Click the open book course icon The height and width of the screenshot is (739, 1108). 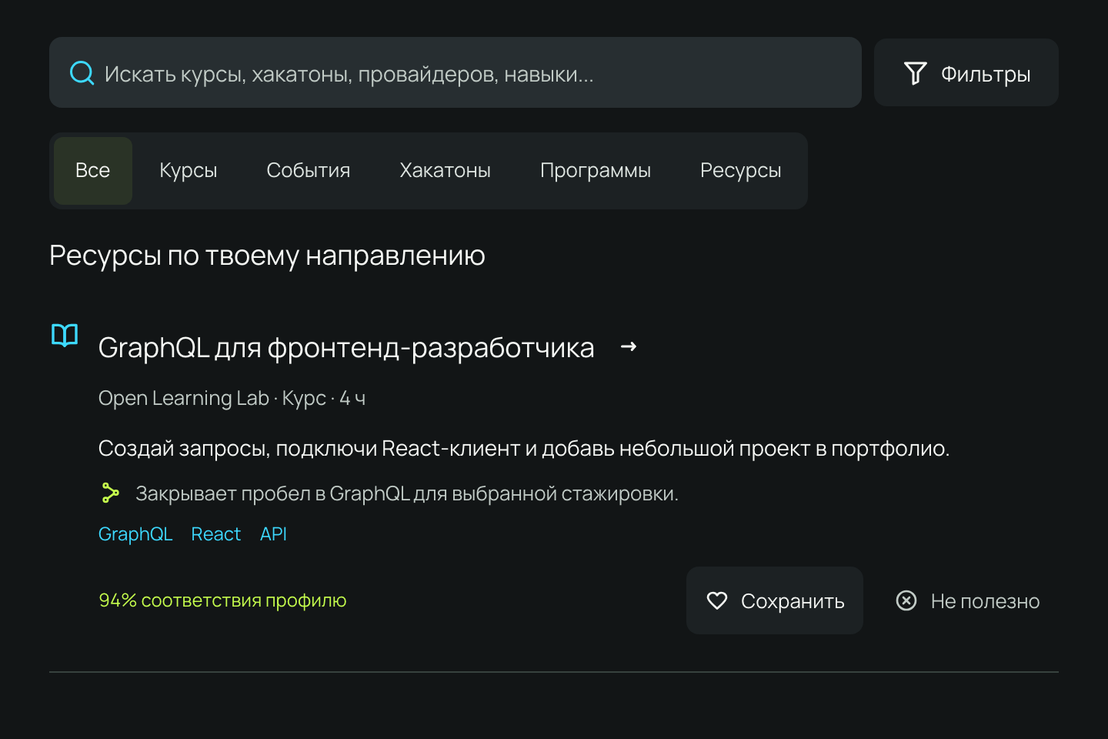65,335
